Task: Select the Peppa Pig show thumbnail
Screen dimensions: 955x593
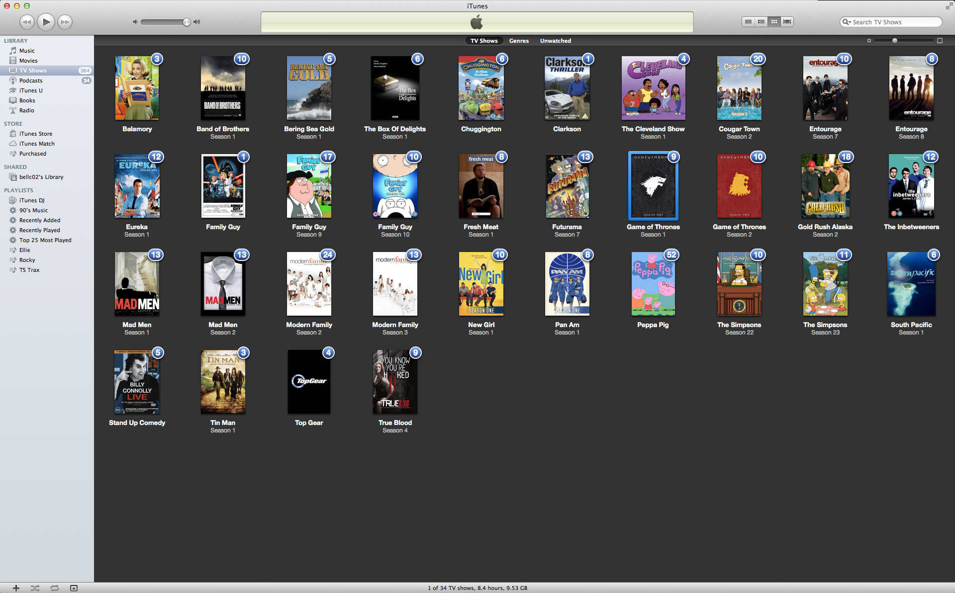Action: pyautogui.click(x=653, y=284)
